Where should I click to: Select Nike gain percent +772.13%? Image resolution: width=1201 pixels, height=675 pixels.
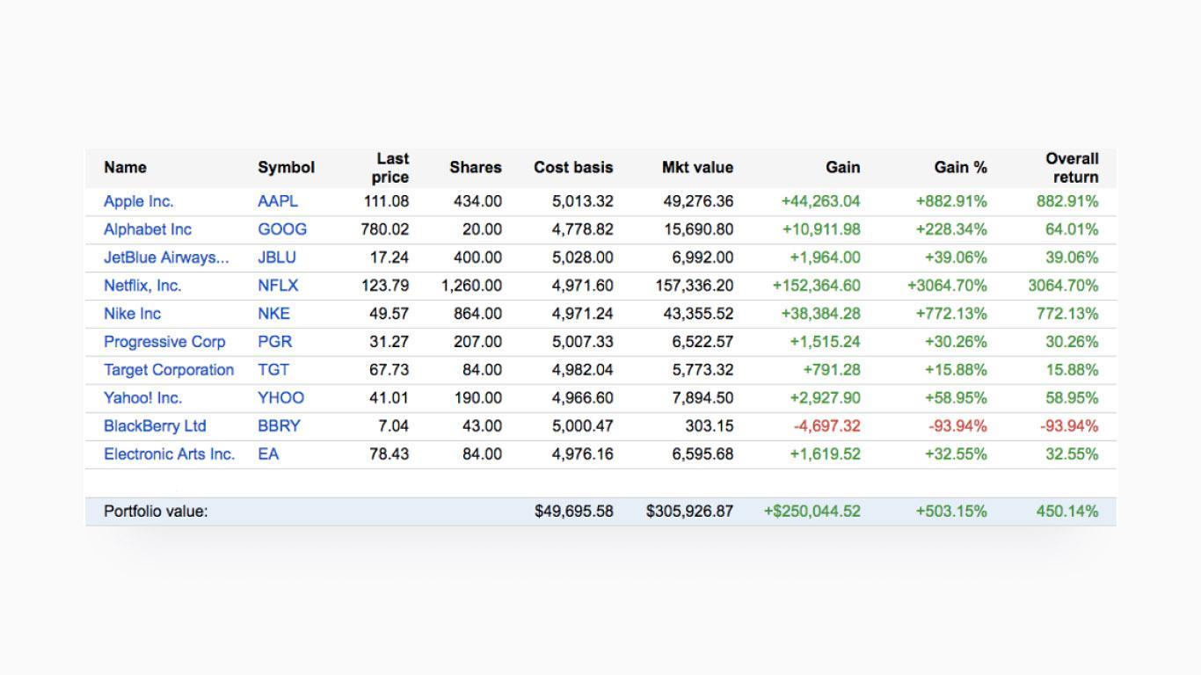tap(952, 314)
